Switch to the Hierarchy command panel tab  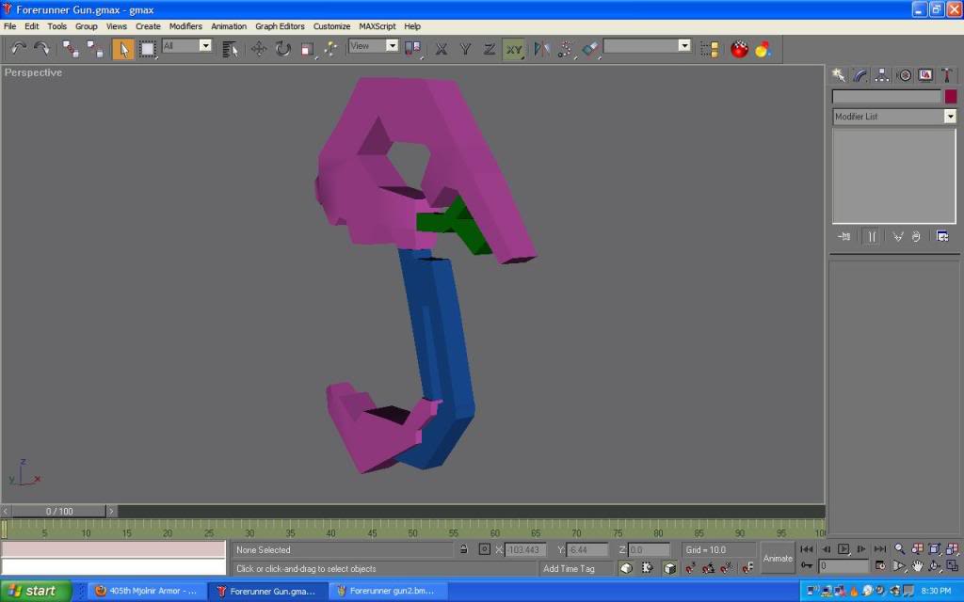pyautogui.click(x=881, y=75)
